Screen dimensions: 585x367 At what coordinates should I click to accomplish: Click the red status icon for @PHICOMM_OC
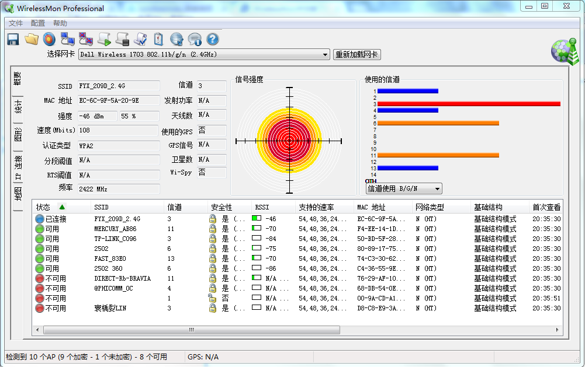click(40, 288)
